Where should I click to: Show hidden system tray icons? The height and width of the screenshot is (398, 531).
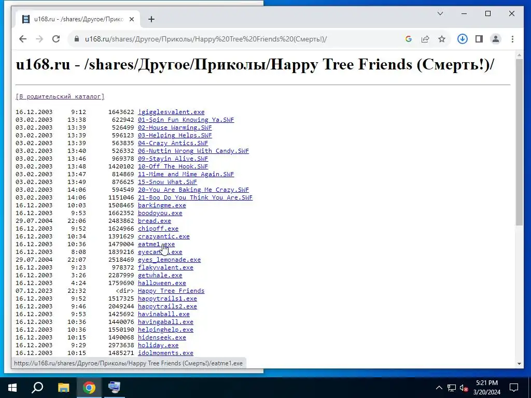tap(439, 388)
